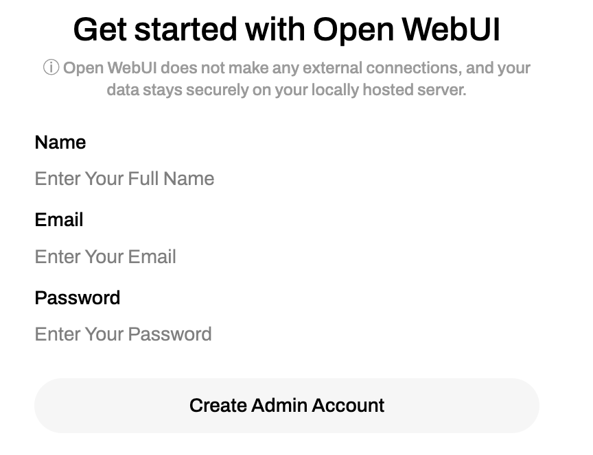
Task: Place cursor in the password placeholder text
Action: point(124,334)
